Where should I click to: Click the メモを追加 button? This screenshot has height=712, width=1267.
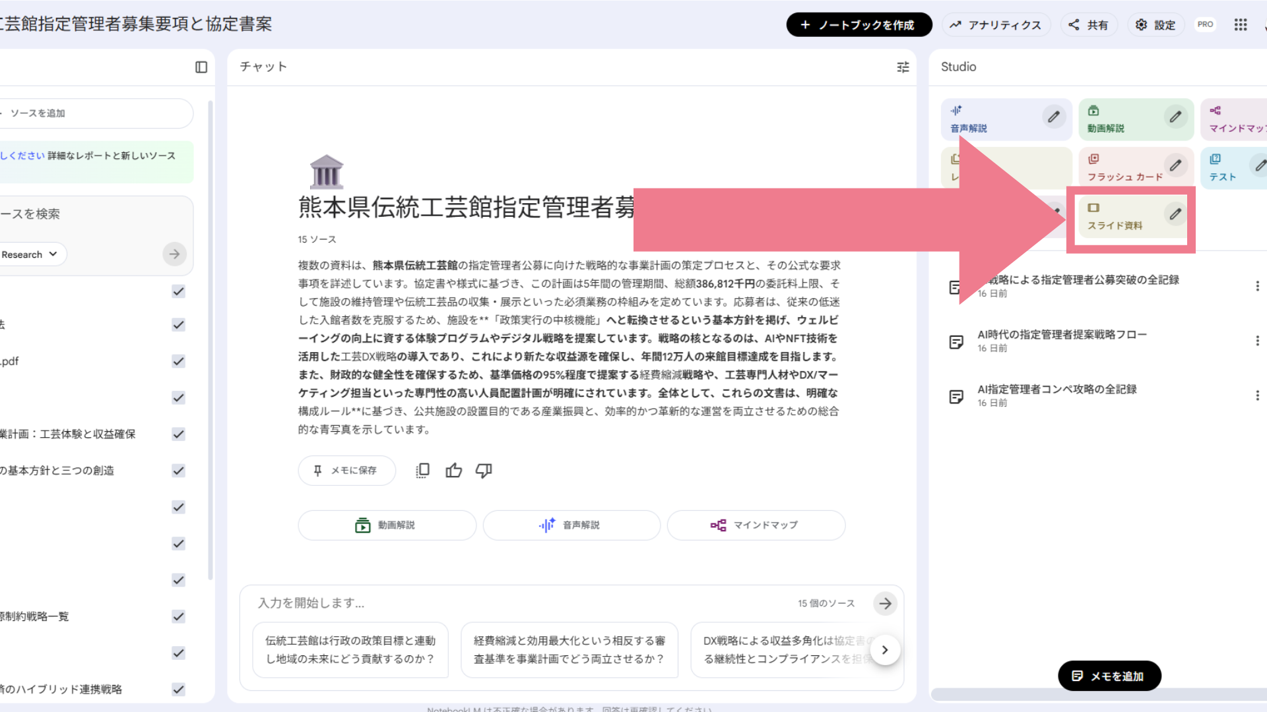coord(1109,676)
